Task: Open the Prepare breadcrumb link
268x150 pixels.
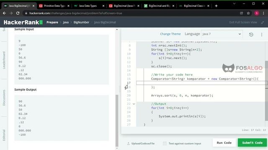Action: [52, 22]
